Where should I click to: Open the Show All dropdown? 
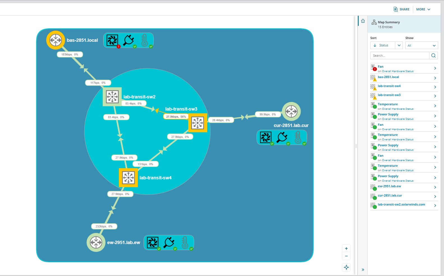(x=422, y=45)
